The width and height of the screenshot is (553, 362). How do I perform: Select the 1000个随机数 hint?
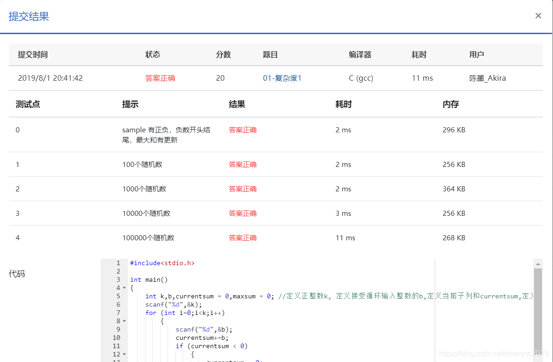144,189
